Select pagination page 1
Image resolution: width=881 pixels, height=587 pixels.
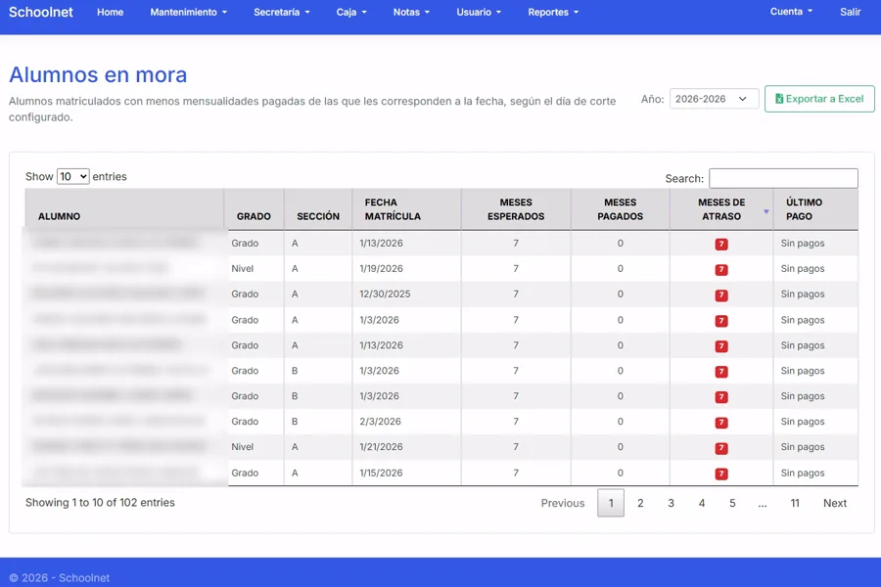click(x=611, y=503)
